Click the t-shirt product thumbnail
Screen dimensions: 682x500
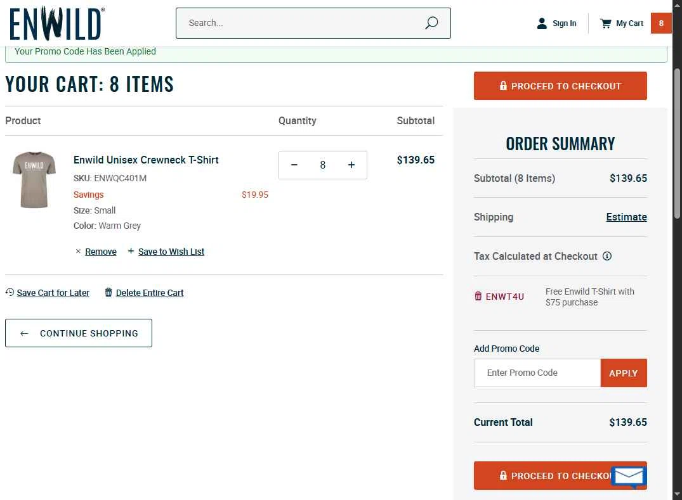(34, 180)
